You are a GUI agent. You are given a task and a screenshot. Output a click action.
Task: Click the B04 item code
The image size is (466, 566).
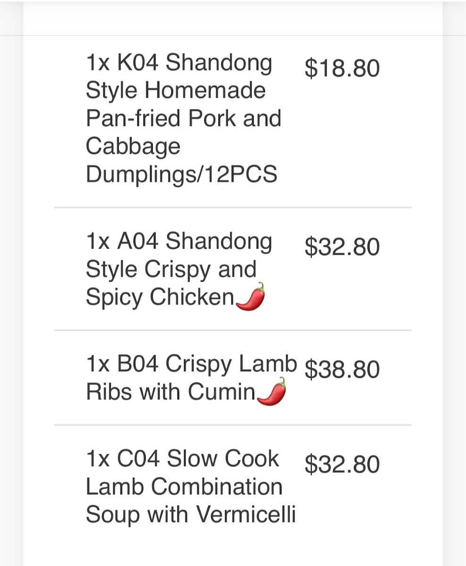[138, 364]
